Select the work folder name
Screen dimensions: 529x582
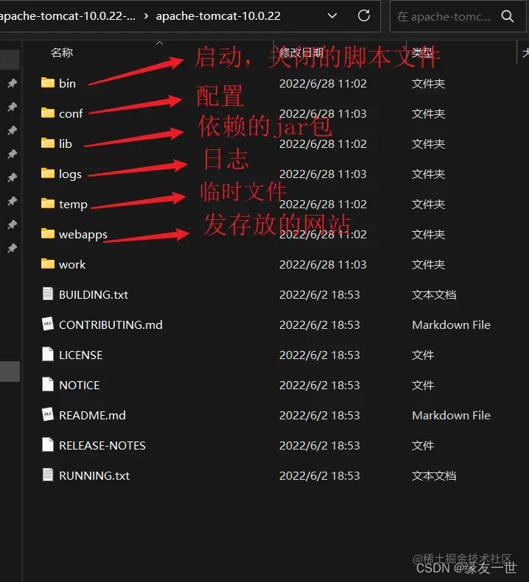(x=72, y=265)
